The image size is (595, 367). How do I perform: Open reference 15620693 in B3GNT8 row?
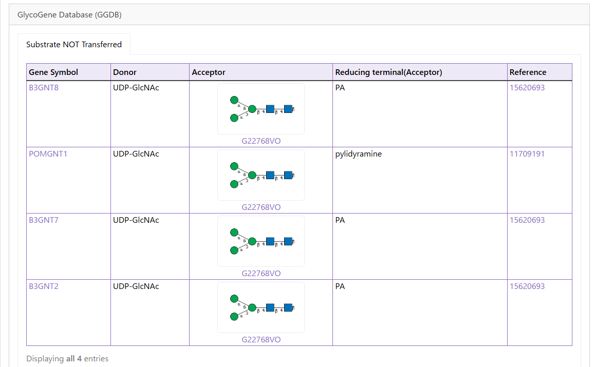pos(527,88)
